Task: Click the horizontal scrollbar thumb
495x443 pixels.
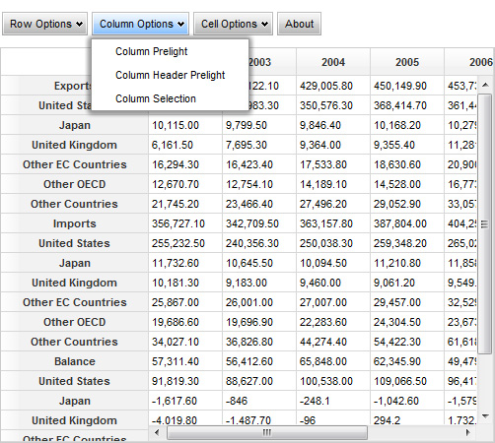Action: (267, 432)
